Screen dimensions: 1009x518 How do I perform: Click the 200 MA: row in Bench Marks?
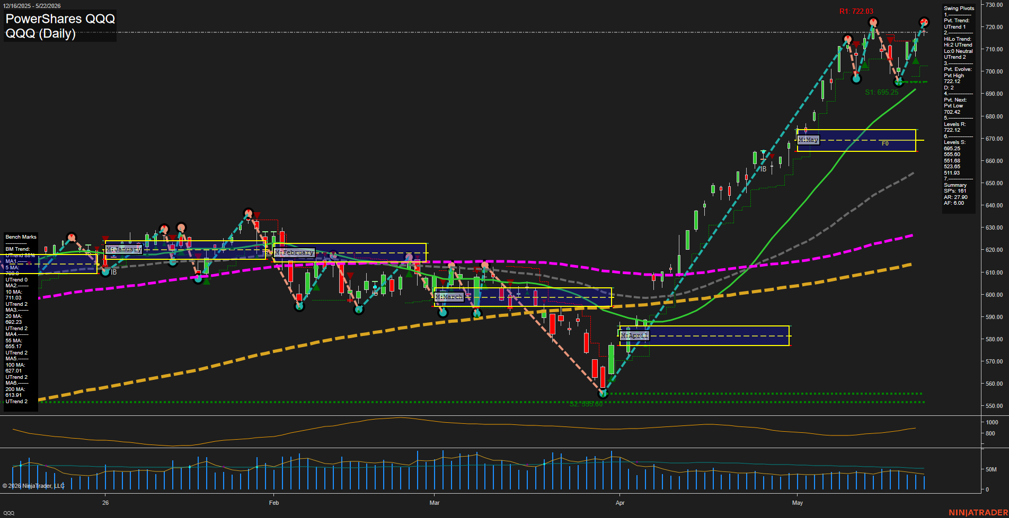15,389
